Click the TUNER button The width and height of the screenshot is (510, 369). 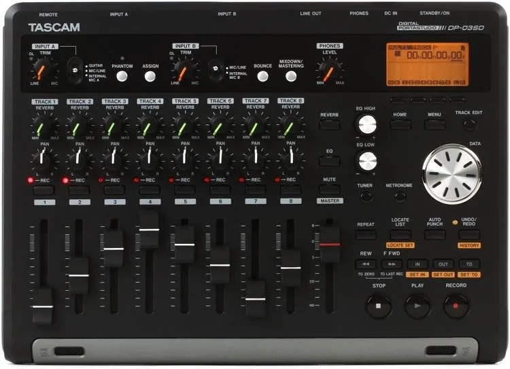click(x=366, y=196)
